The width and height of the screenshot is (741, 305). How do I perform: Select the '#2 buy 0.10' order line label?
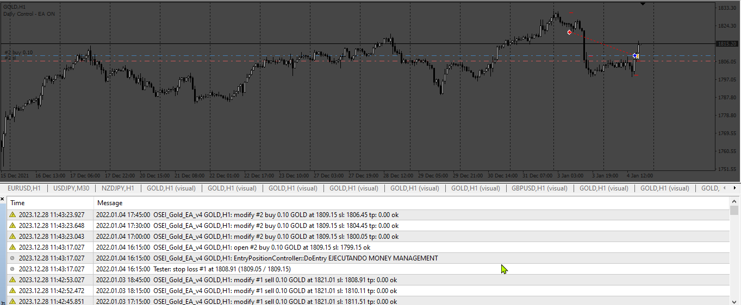pyautogui.click(x=18, y=53)
